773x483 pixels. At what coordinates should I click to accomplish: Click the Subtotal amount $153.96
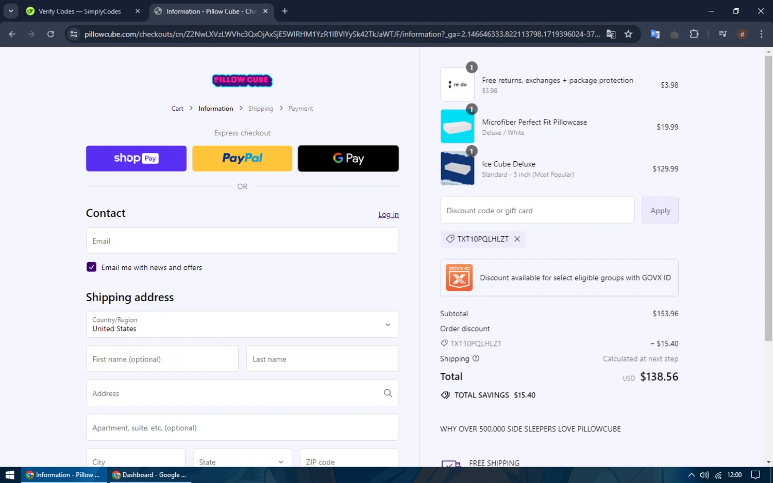pyautogui.click(x=665, y=313)
